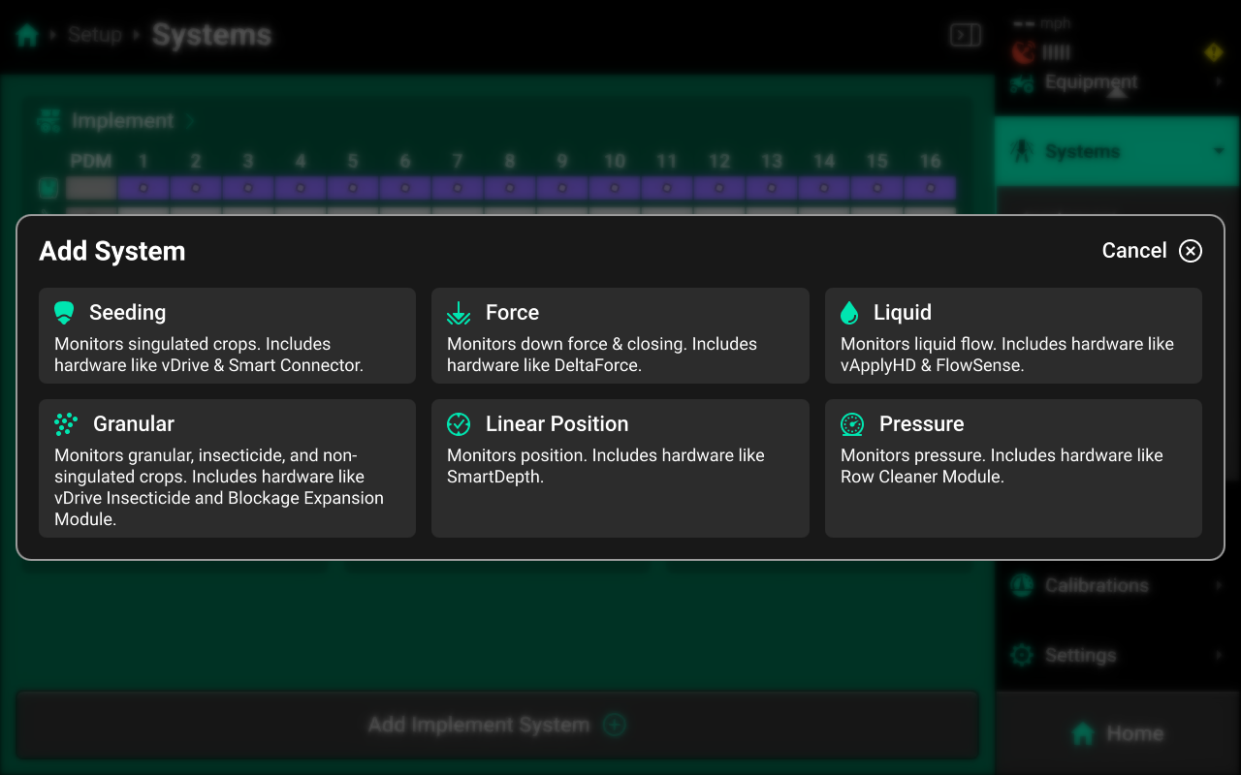Click the Force down-arrow icon
This screenshot has height=775, width=1241.
pos(459,313)
